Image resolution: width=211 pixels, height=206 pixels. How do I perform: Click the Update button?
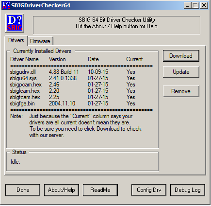coord(181,72)
